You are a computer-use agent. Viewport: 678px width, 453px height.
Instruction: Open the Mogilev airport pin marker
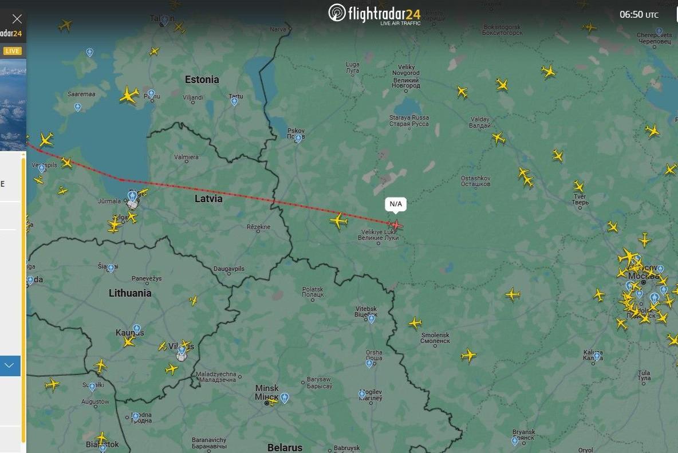[362, 394]
